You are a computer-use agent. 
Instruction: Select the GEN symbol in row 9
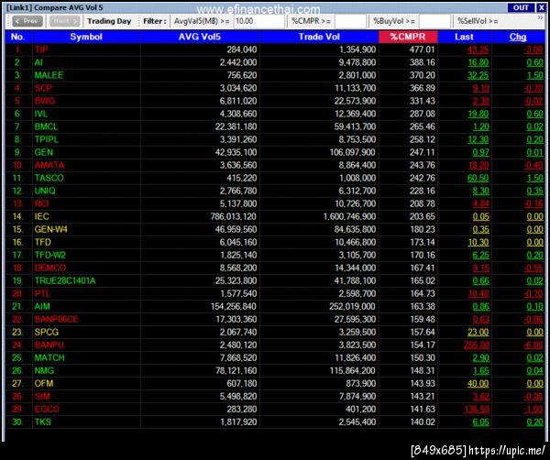43,152
